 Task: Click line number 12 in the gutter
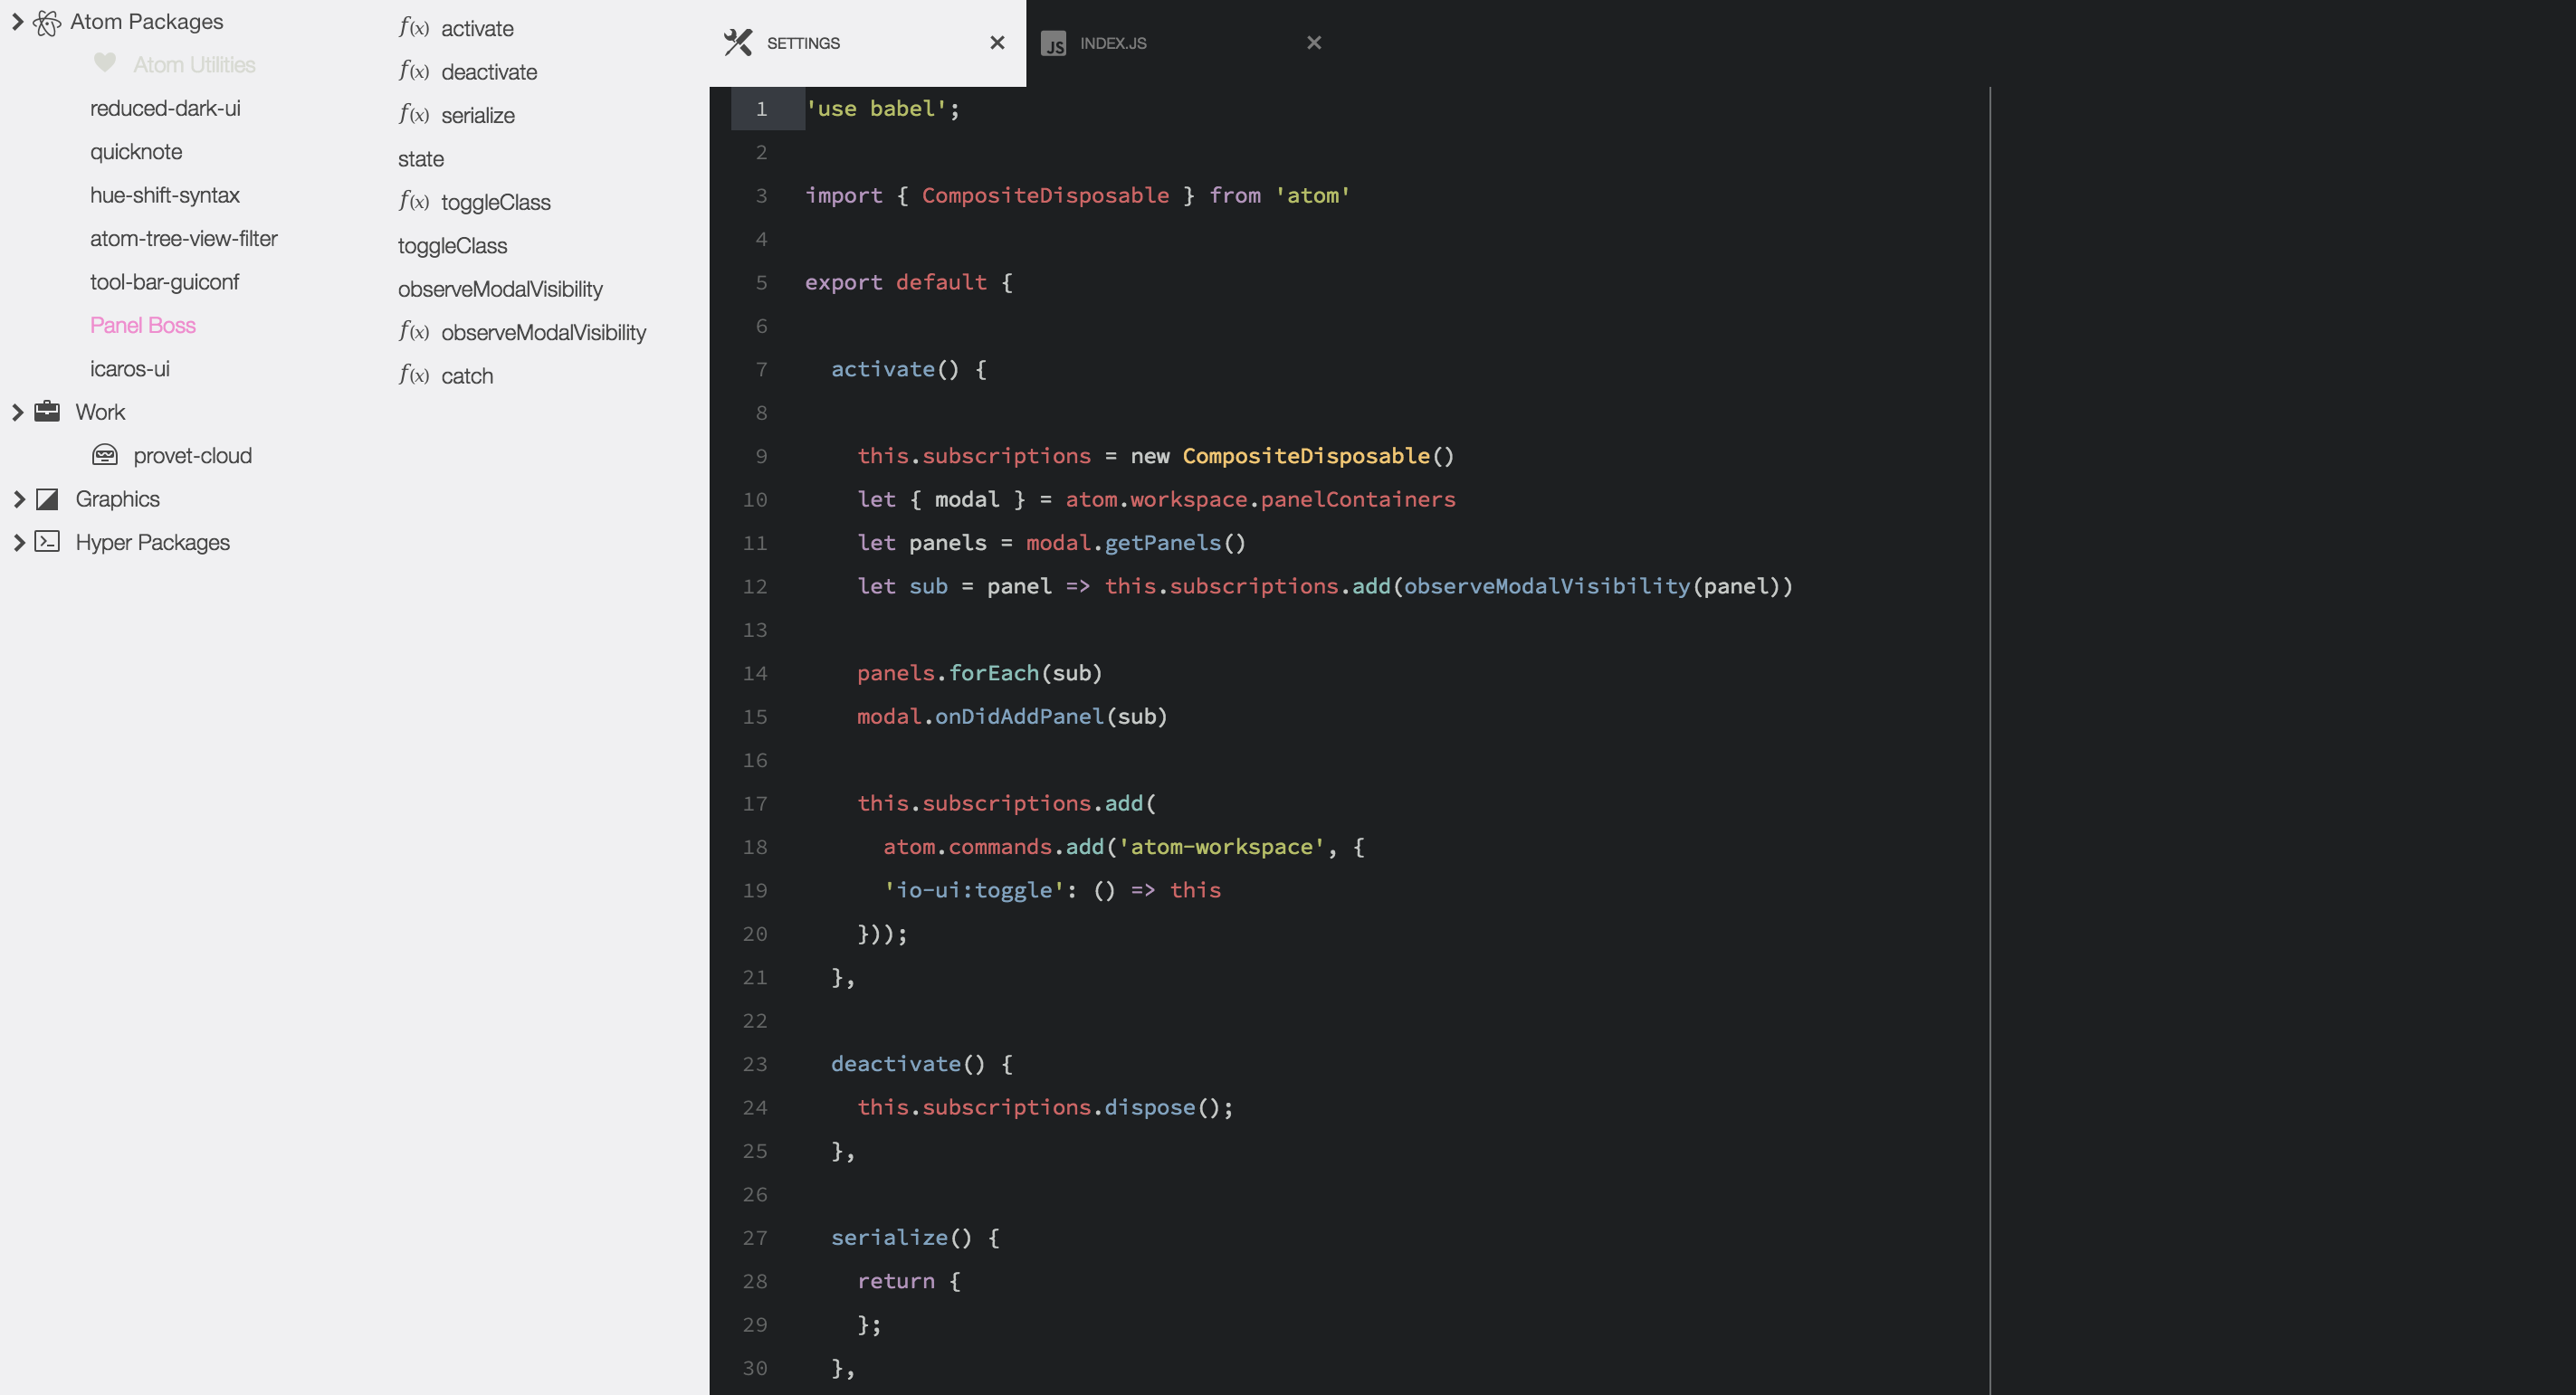(x=755, y=586)
